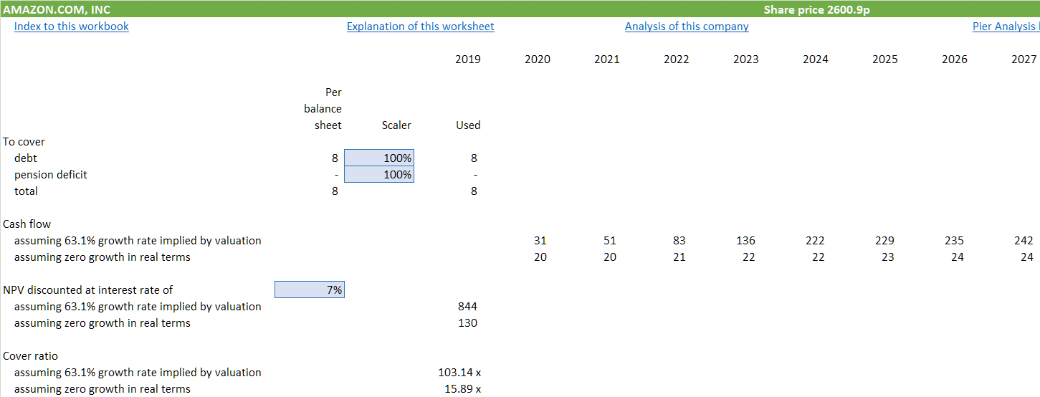This screenshot has height=397, width=1040.
Task: Select the debt scaler 100% input cell
Action: pos(379,158)
